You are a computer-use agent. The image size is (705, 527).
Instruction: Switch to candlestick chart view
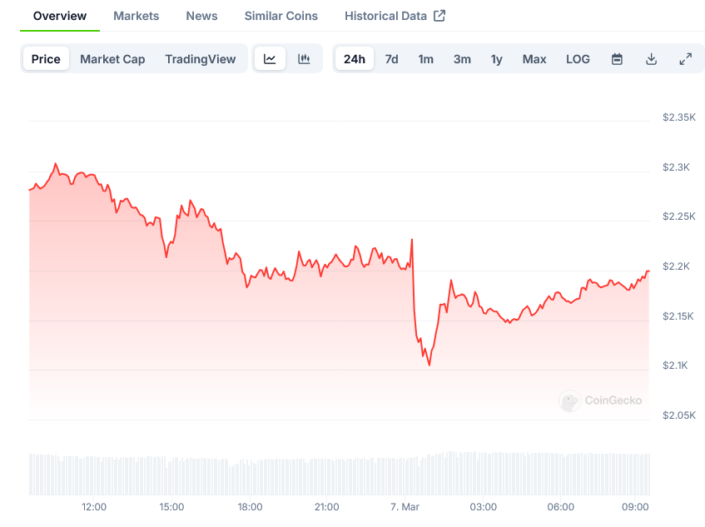(304, 59)
